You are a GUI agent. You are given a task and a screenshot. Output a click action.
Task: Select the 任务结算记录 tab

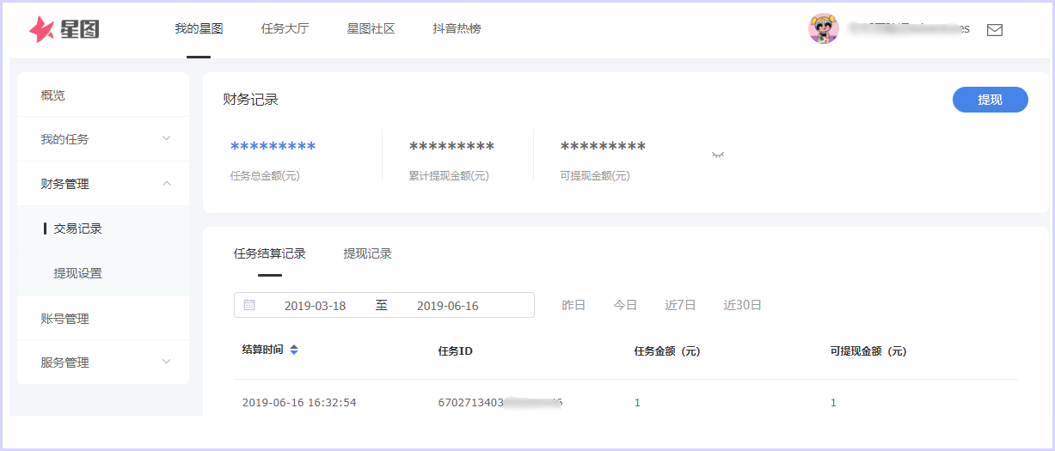pyautogui.click(x=269, y=253)
